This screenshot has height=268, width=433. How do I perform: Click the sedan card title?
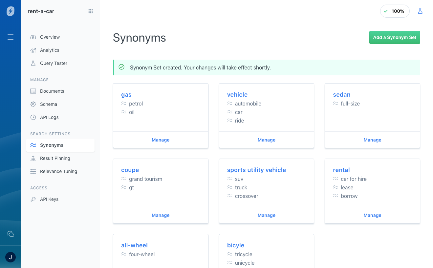[x=342, y=95]
